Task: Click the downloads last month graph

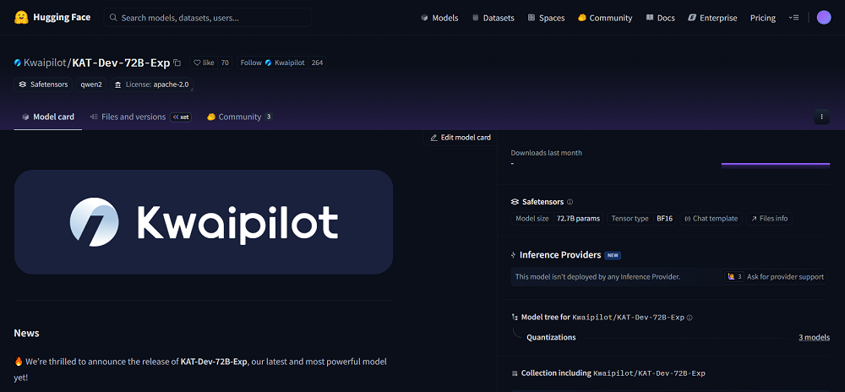Action: (775, 164)
